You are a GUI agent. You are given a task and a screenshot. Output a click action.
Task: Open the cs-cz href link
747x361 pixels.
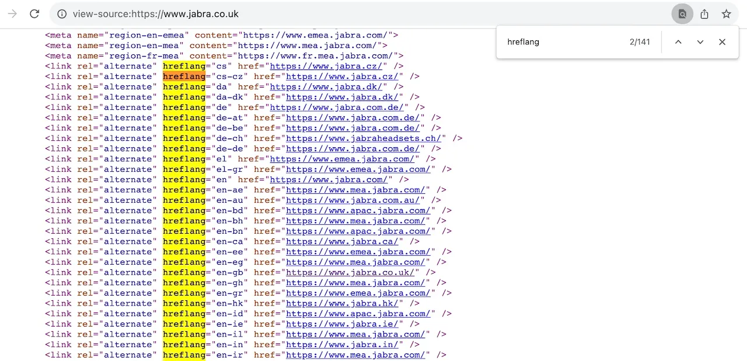coord(342,77)
